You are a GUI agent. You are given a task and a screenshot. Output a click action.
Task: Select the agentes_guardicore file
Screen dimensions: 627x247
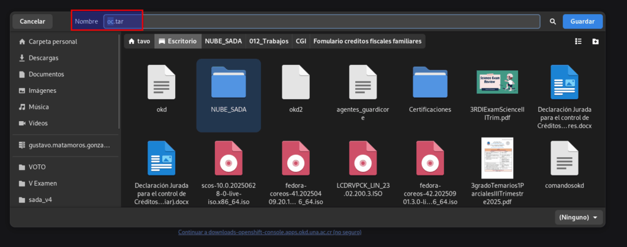(362, 82)
